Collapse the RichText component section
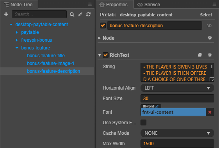 (x=100, y=55)
